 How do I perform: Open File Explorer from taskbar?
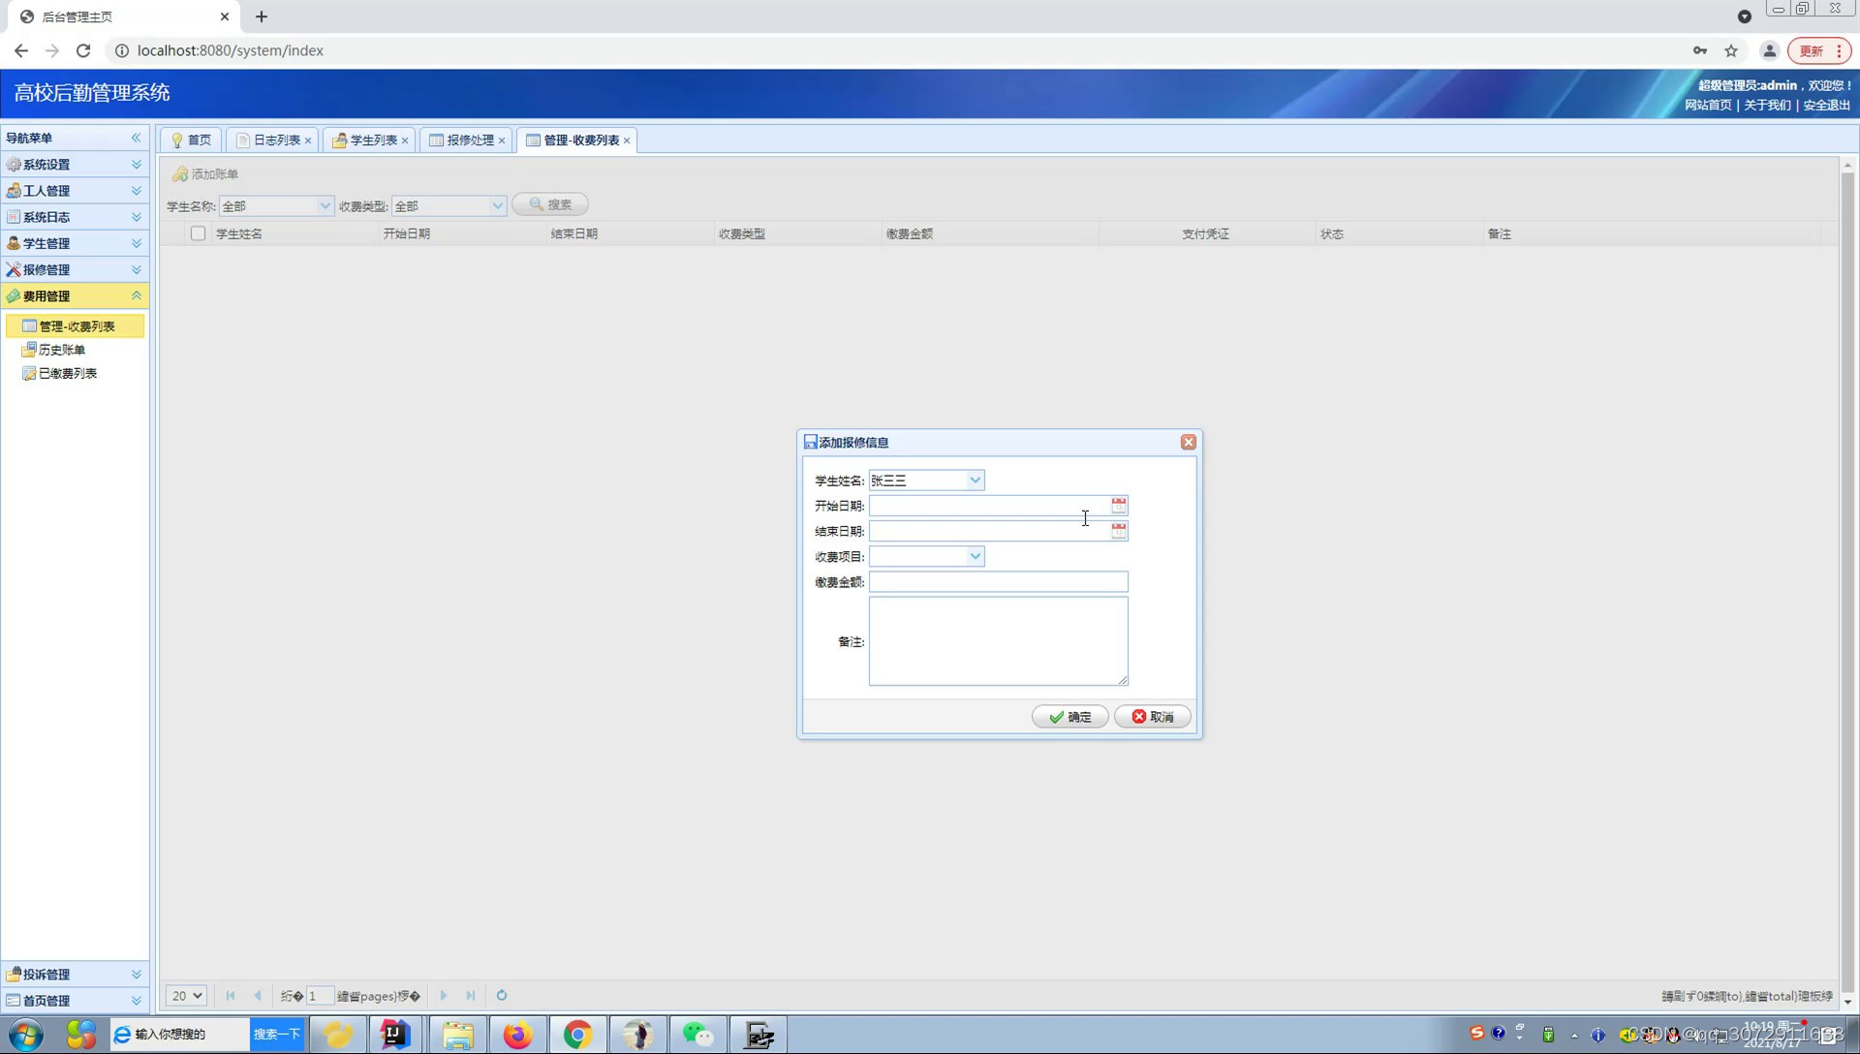[x=458, y=1035]
